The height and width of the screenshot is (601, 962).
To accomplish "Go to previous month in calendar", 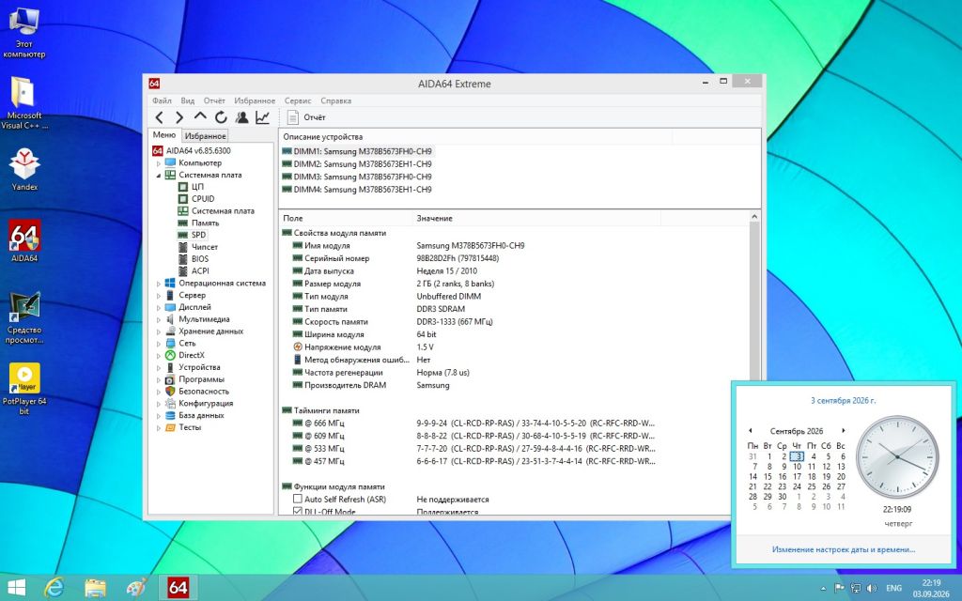I will 750,430.
